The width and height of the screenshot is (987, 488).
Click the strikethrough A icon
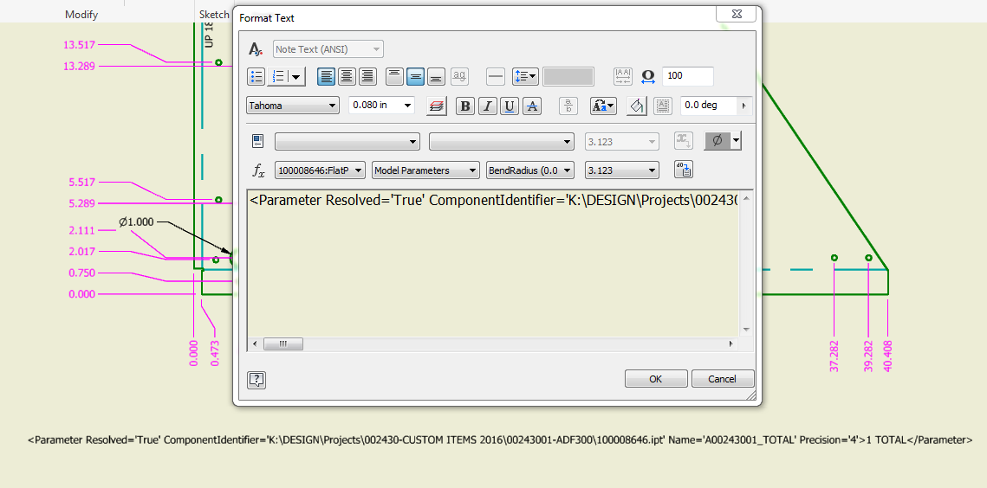(533, 106)
